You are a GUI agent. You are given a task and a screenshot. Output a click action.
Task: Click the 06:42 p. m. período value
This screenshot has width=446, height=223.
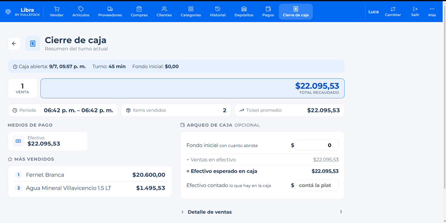pos(78,110)
